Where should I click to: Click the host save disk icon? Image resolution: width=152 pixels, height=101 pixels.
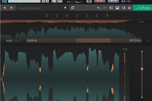click(60, 1)
